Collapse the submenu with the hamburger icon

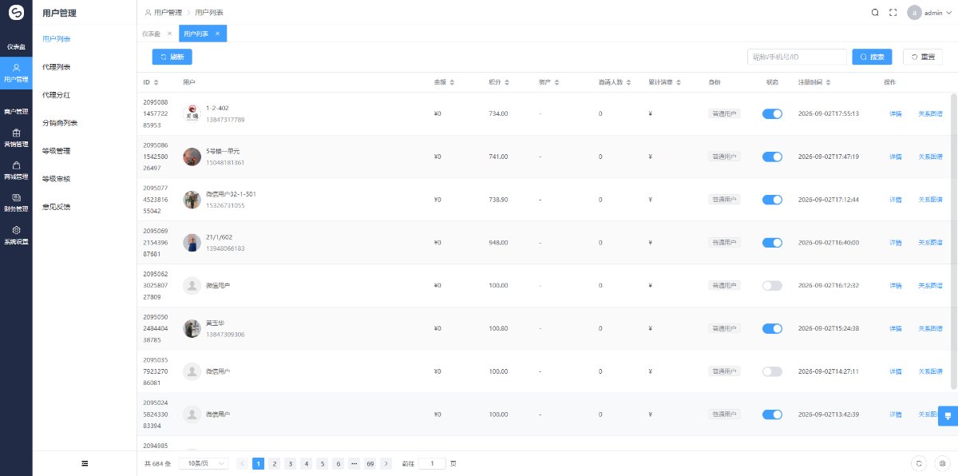[85, 463]
